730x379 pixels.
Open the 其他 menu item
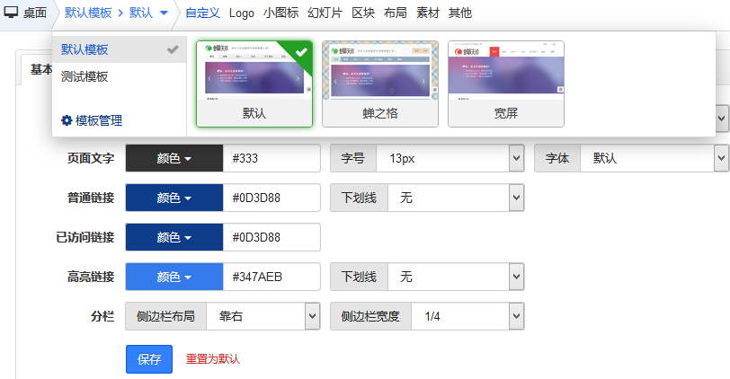tap(460, 13)
